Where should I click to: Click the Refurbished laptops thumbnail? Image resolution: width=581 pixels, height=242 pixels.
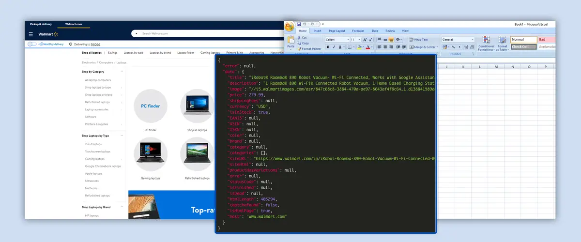coord(197,154)
